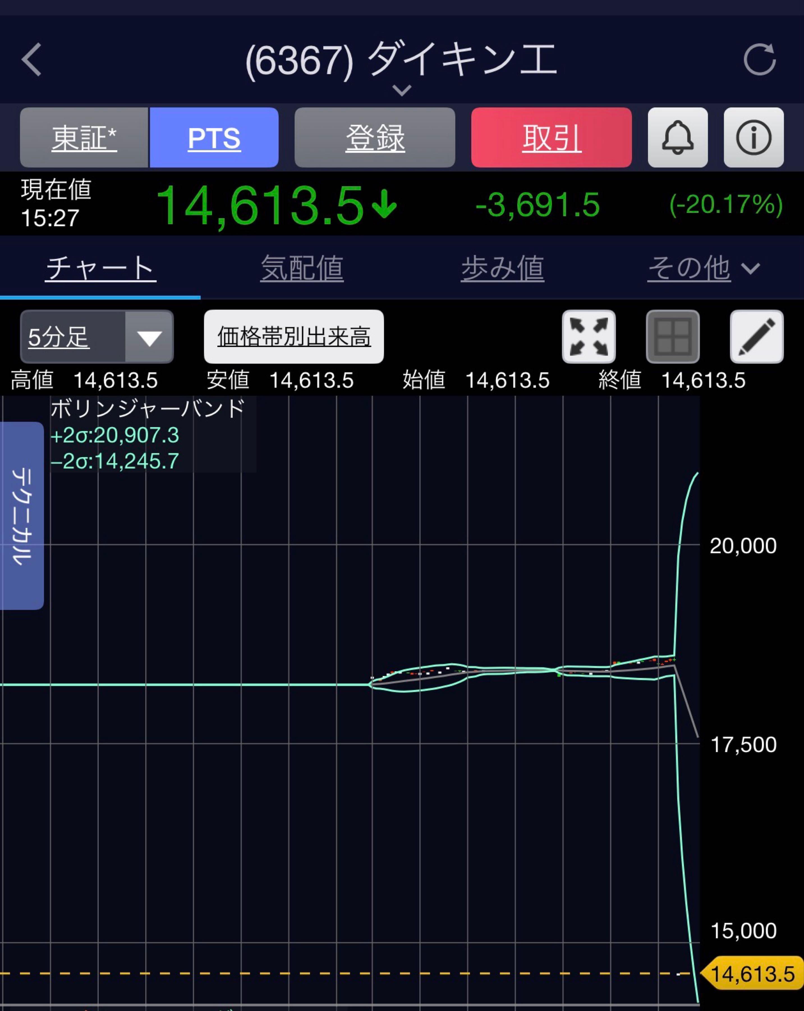Open notification alerts with the bell icon

pyautogui.click(x=677, y=138)
